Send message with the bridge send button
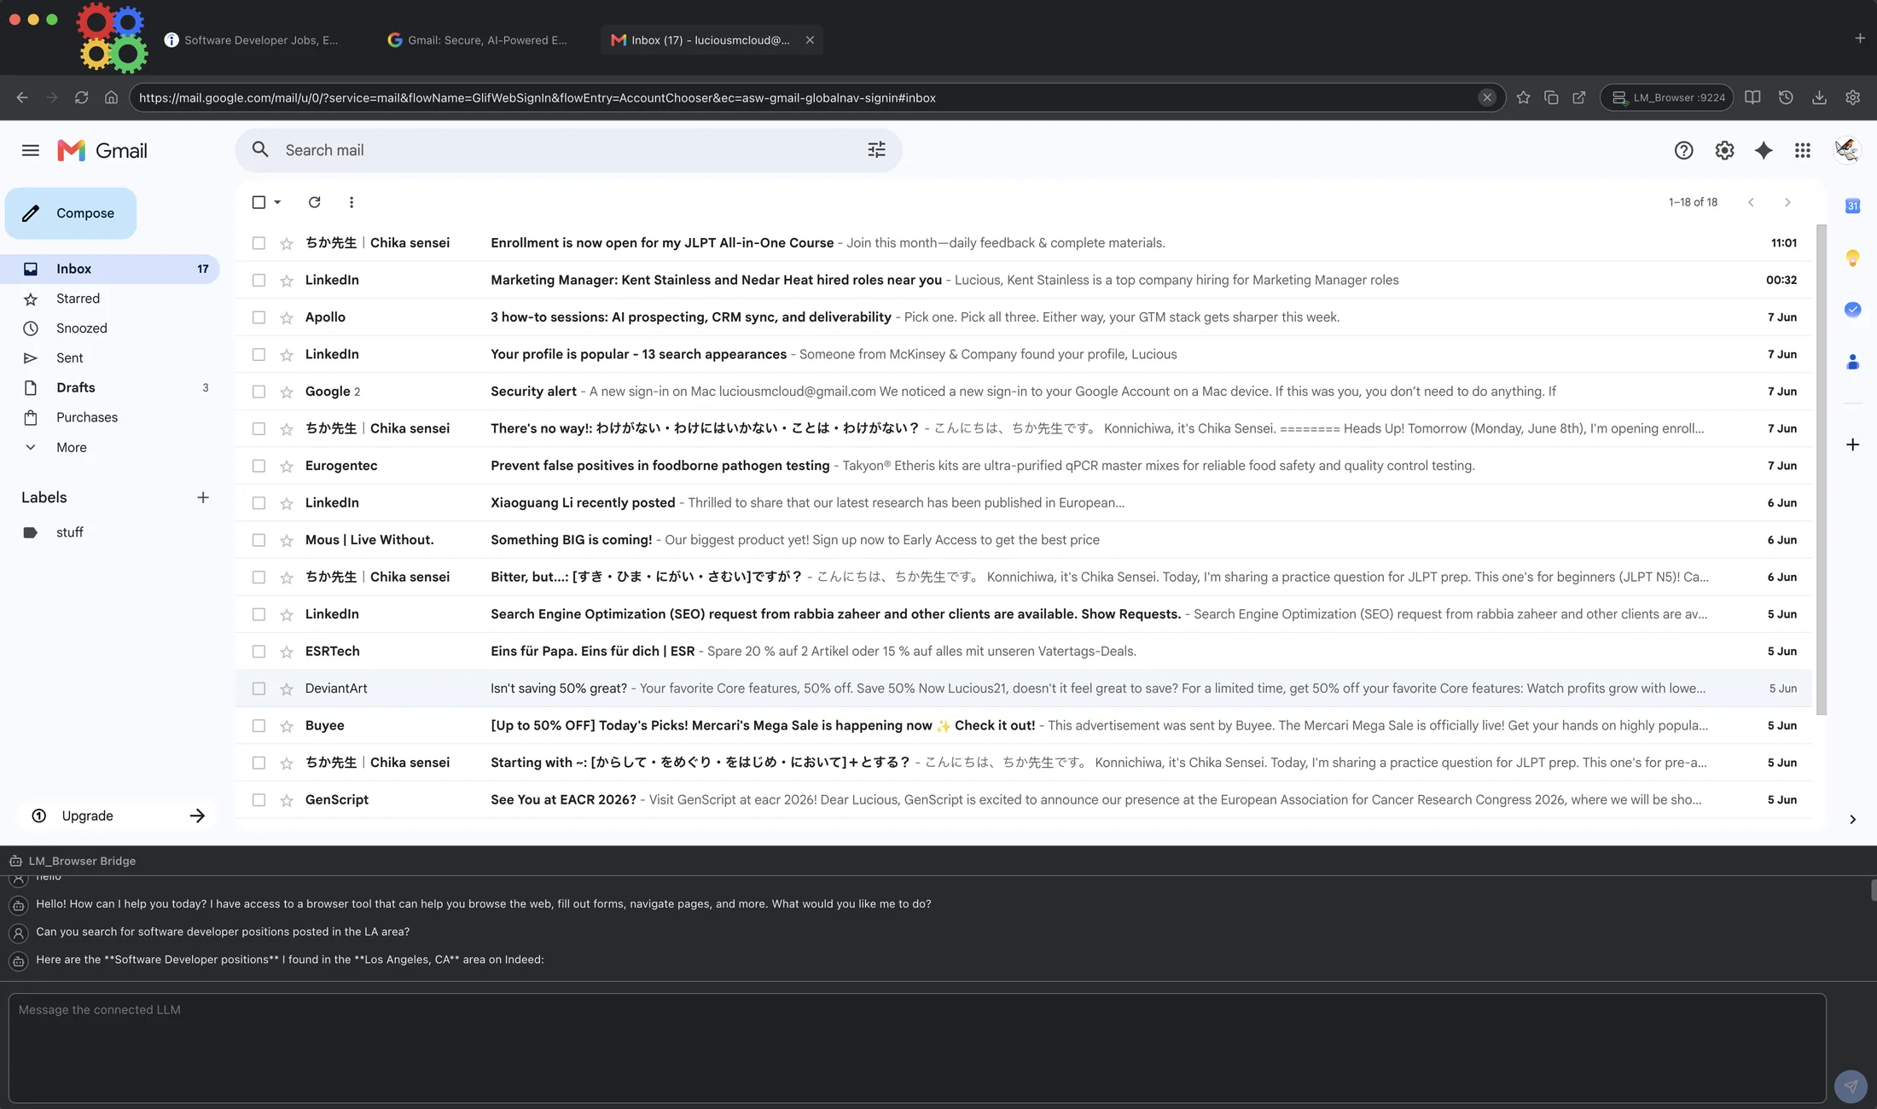 (x=1851, y=1086)
